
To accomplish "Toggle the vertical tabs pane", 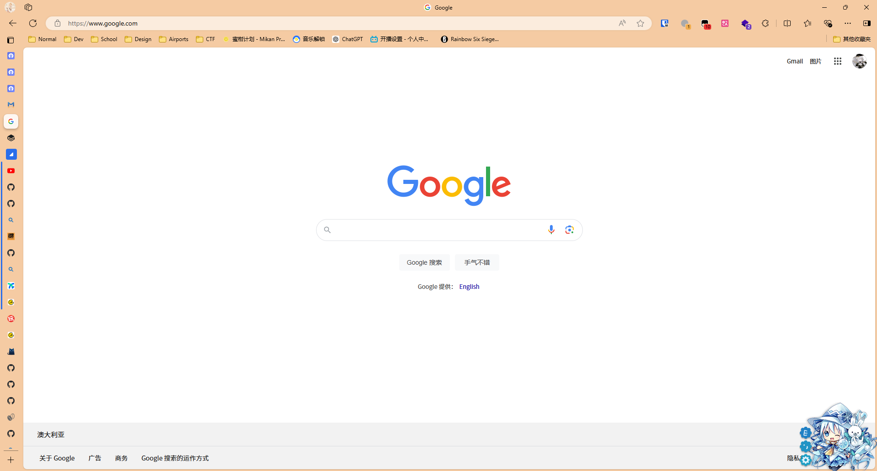I will (11, 40).
